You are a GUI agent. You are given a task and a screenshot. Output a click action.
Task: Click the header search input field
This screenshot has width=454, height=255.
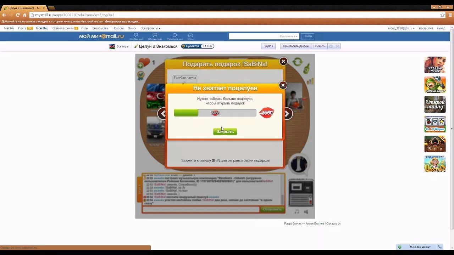click(x=253, y=36)
